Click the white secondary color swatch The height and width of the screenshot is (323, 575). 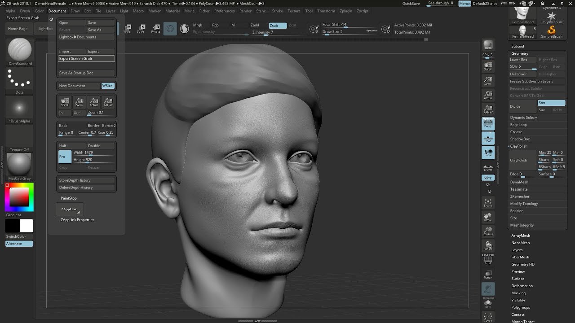27,226
